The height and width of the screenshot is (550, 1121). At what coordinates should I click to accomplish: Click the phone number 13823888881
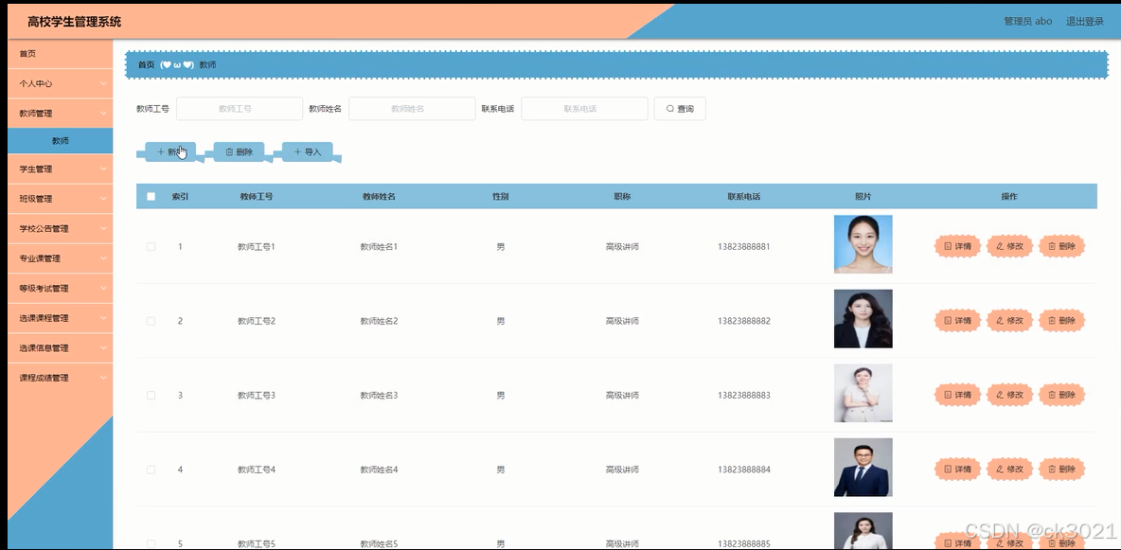coord(744,247)
